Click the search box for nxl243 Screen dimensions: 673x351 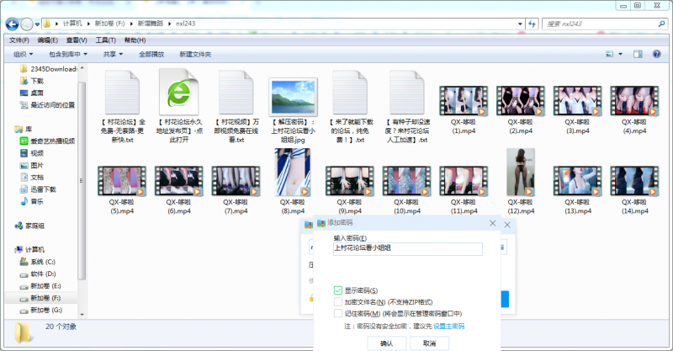coord(597,24)
